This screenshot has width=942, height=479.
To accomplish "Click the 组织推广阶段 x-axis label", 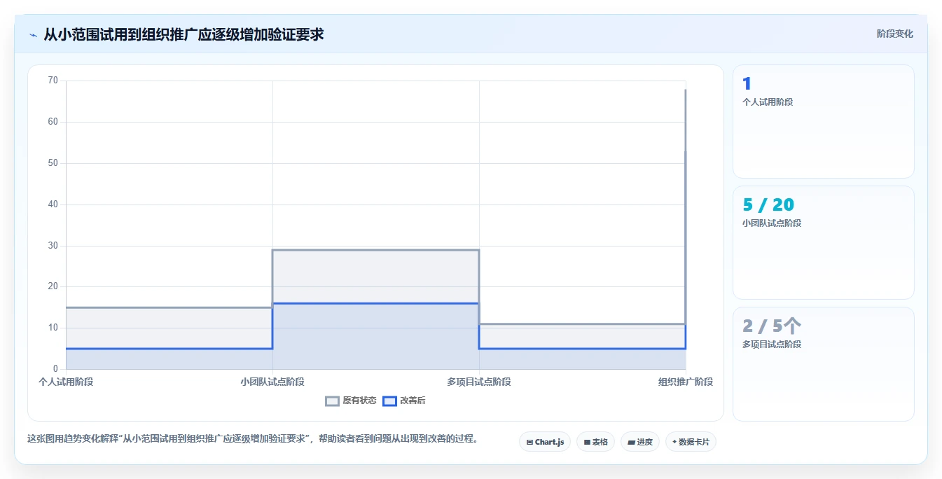I will pos(686,382).
